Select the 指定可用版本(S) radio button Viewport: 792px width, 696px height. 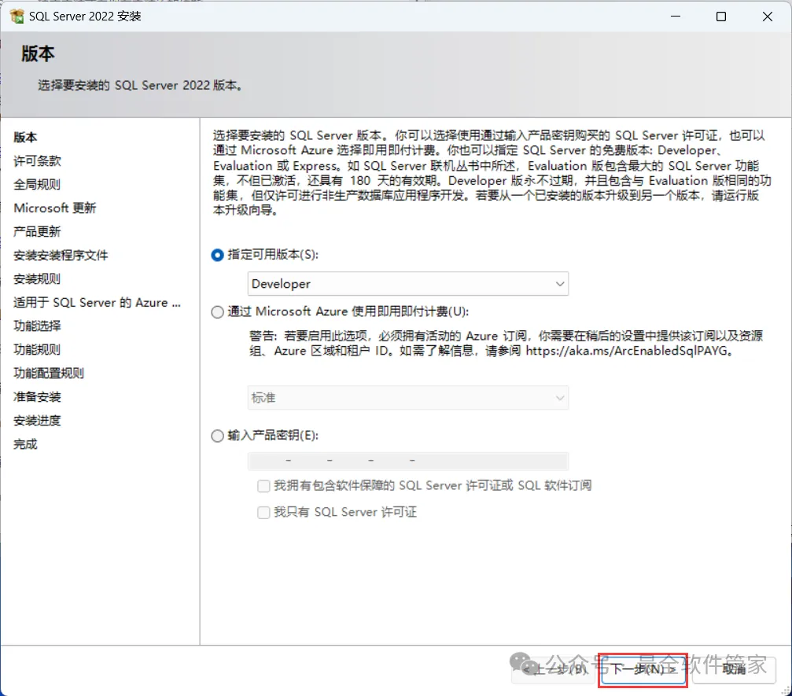click(217, 255)
